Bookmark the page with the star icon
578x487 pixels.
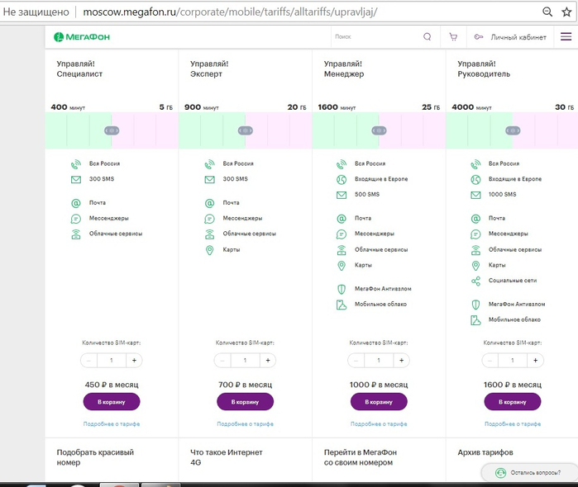click(566, 12)
